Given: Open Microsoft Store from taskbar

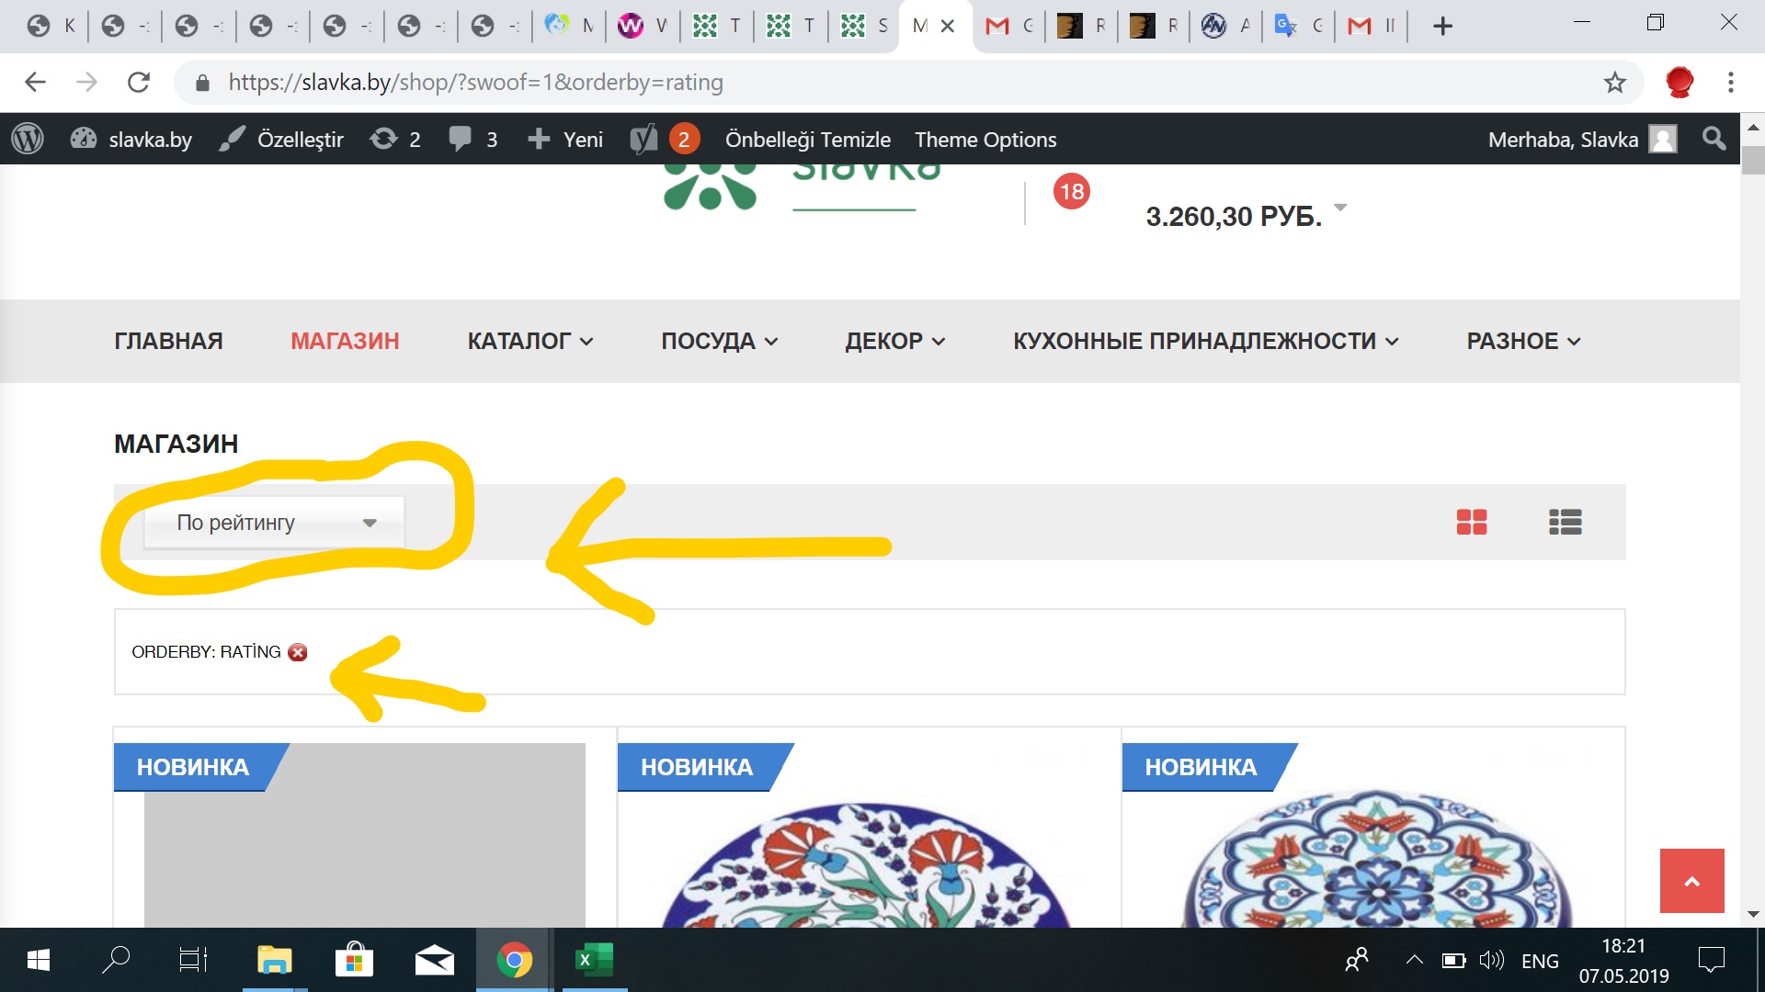Looking at the screenshot, I should click(354, 960).
